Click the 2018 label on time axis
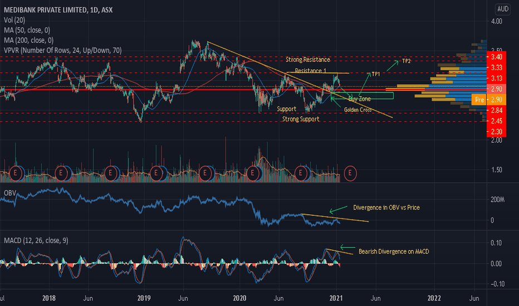 tap(49, 298)
